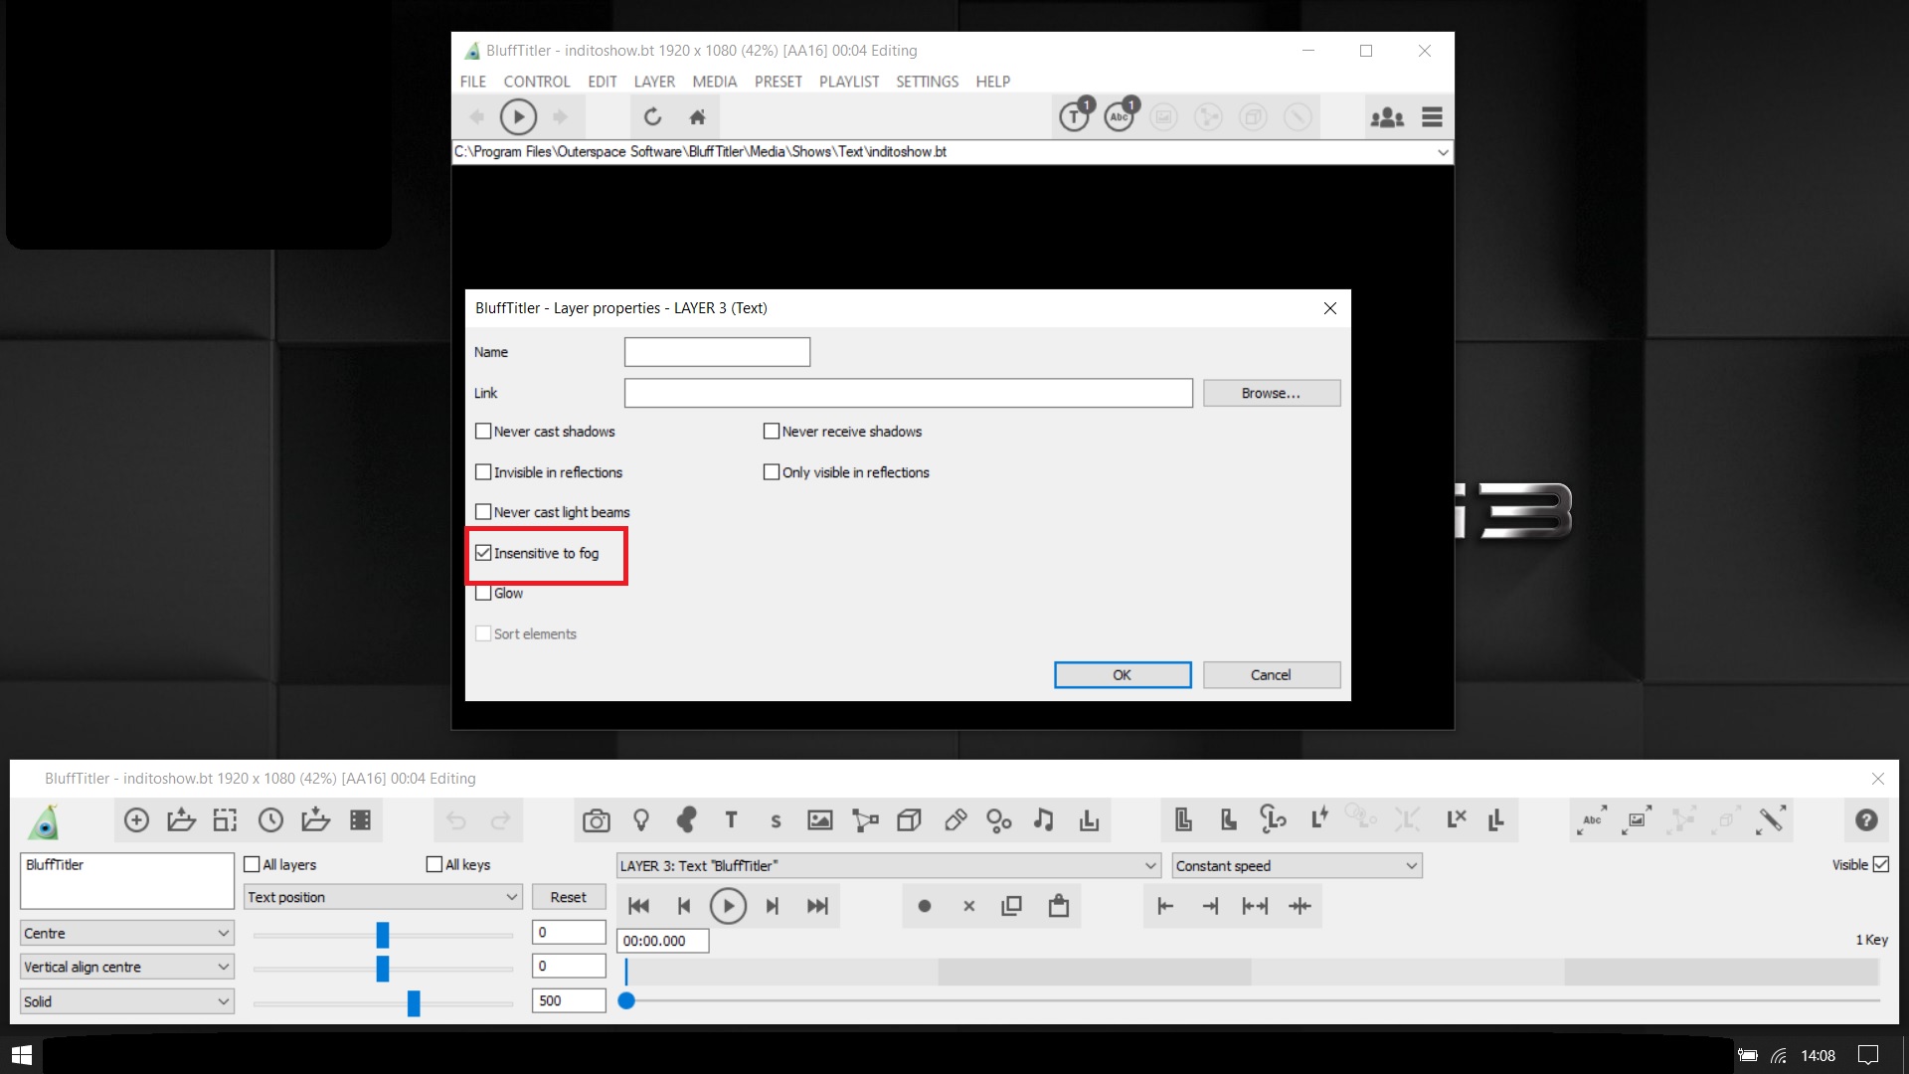Open the SETTINGS menu
Viewport: 1909px width, 1074px height.
(927, 82)
